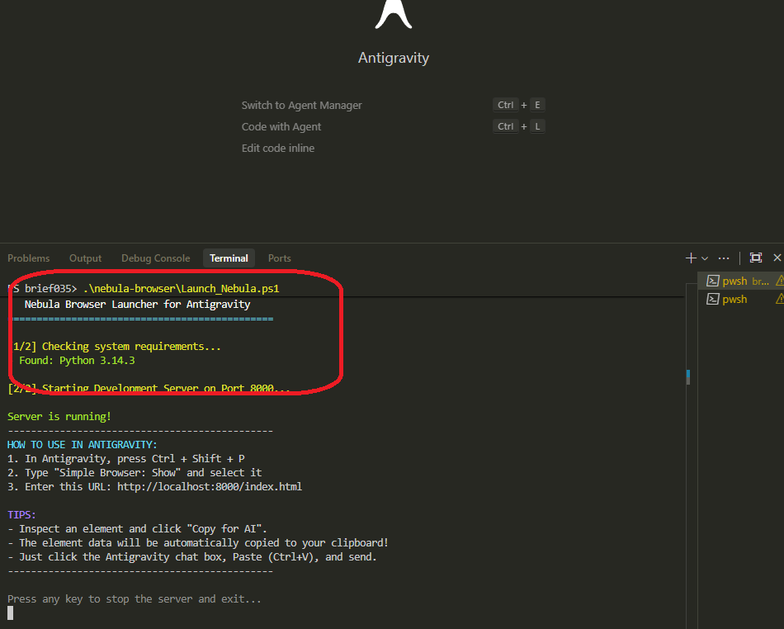Close the bottom panel with X

tap(777, 258)
